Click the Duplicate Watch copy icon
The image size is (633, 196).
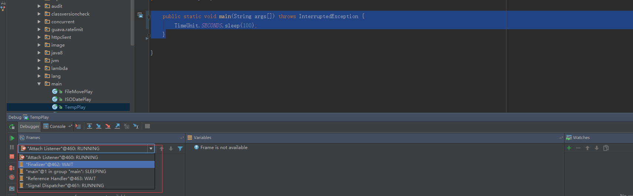[606, 148]
